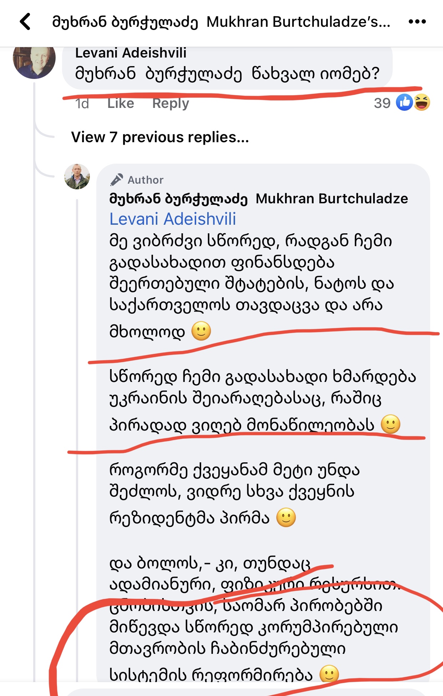Open the bold Mukhran Burtchuladze name in the reply
The image size is (443, 696).
pos(259,199)
